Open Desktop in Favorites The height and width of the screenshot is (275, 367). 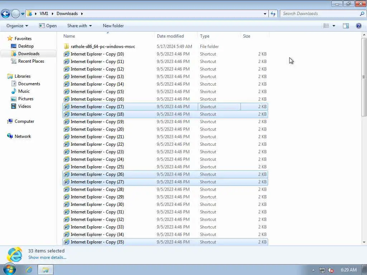(26, 46)
